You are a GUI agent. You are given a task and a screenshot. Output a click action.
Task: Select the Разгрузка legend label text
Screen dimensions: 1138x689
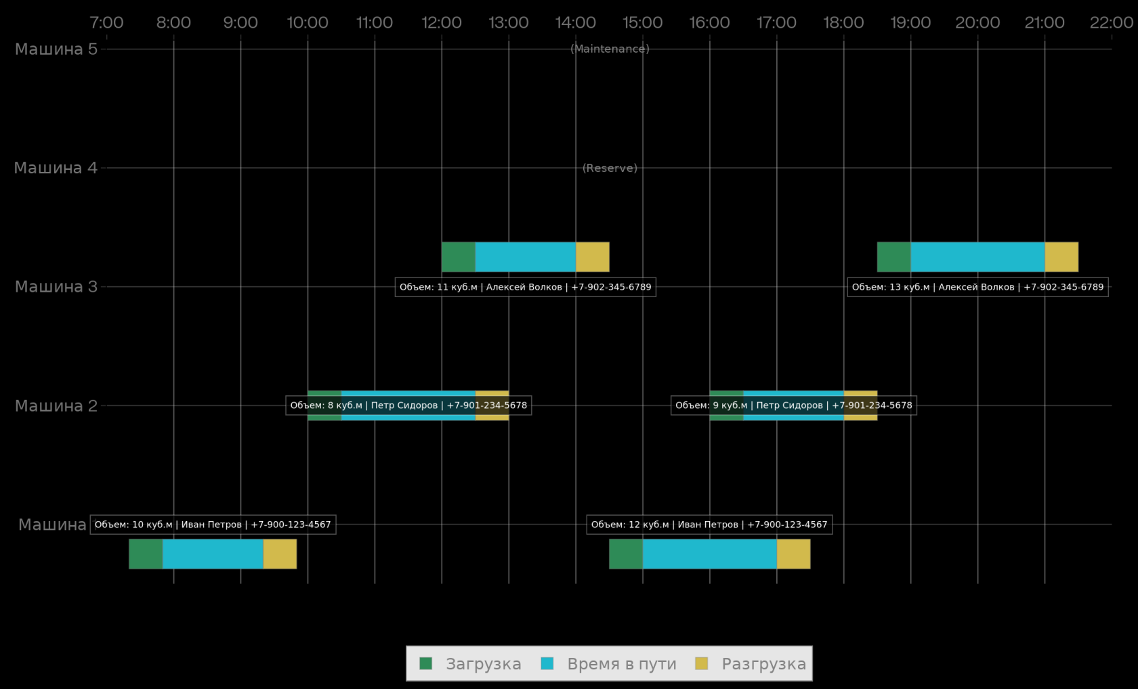(x=763, y=664)
